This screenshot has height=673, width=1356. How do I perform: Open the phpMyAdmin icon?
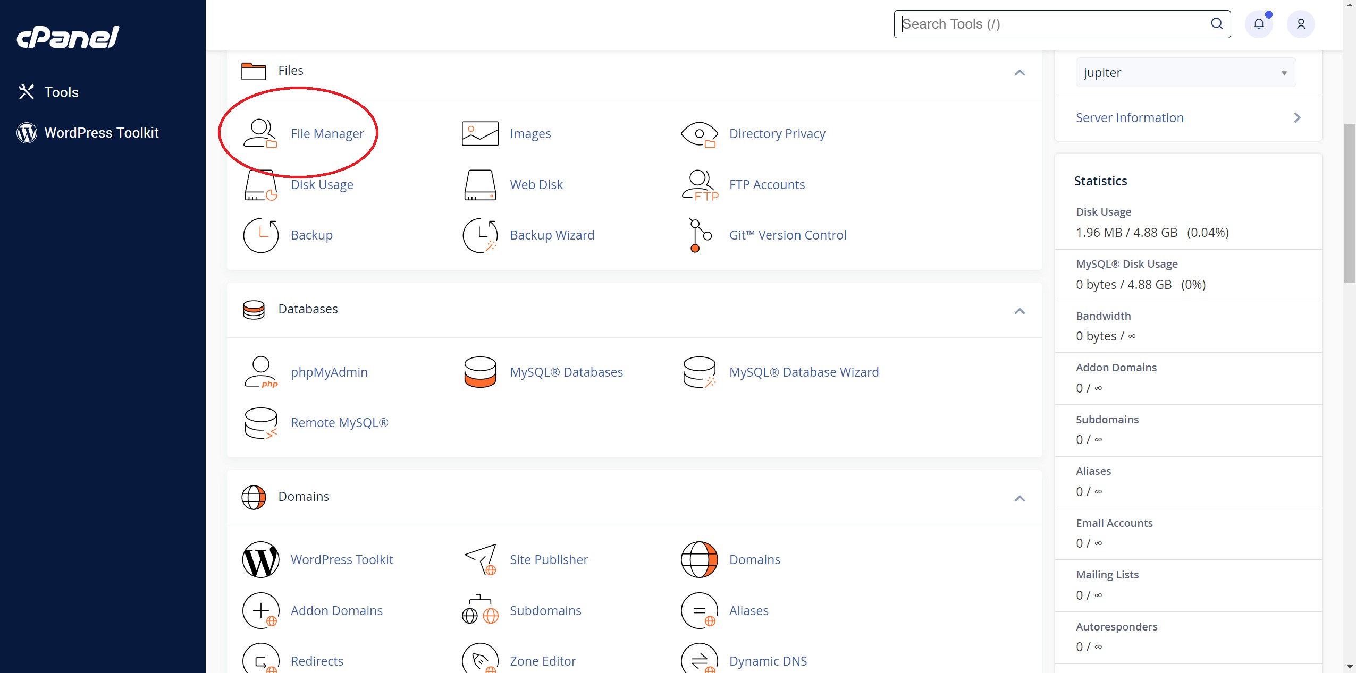[260, 372]
